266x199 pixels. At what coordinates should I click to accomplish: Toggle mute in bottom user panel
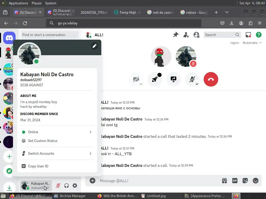pyautogui.click(x=58, y=186)
